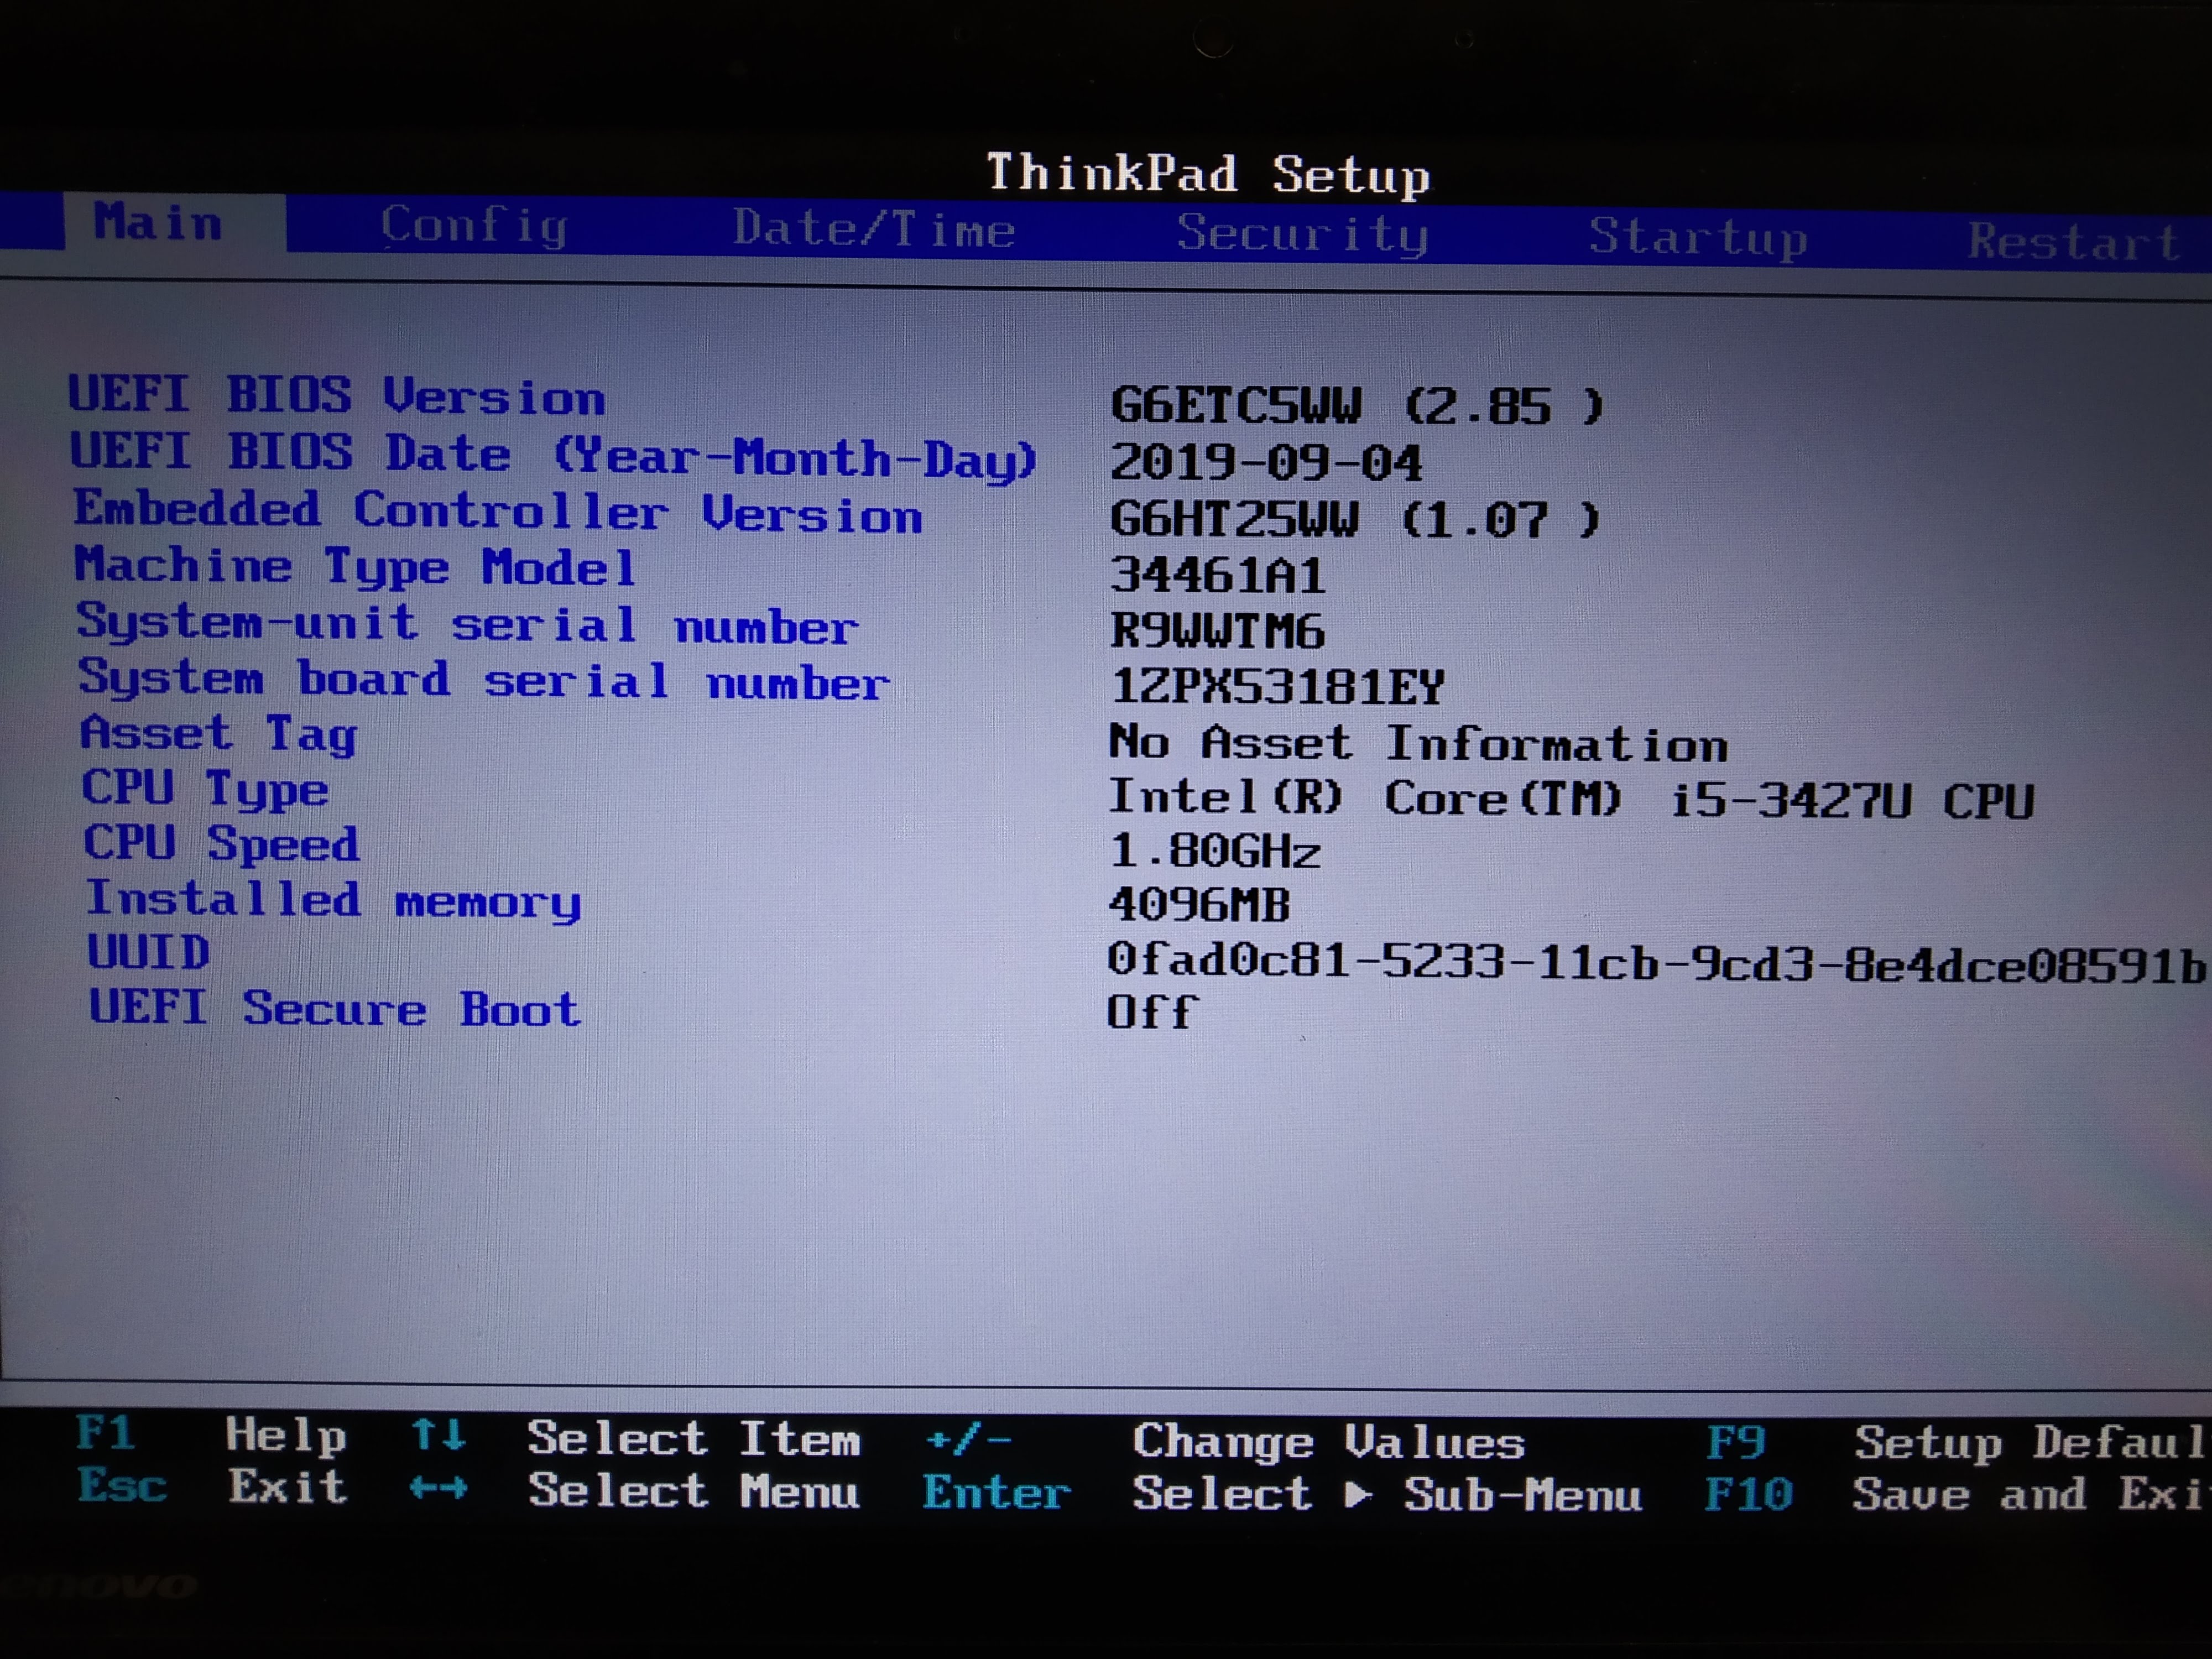Image resolution: width=2212 pixels, height=1659 pixels.
Task: Select System board serial number label
Action: coord(484,680)
